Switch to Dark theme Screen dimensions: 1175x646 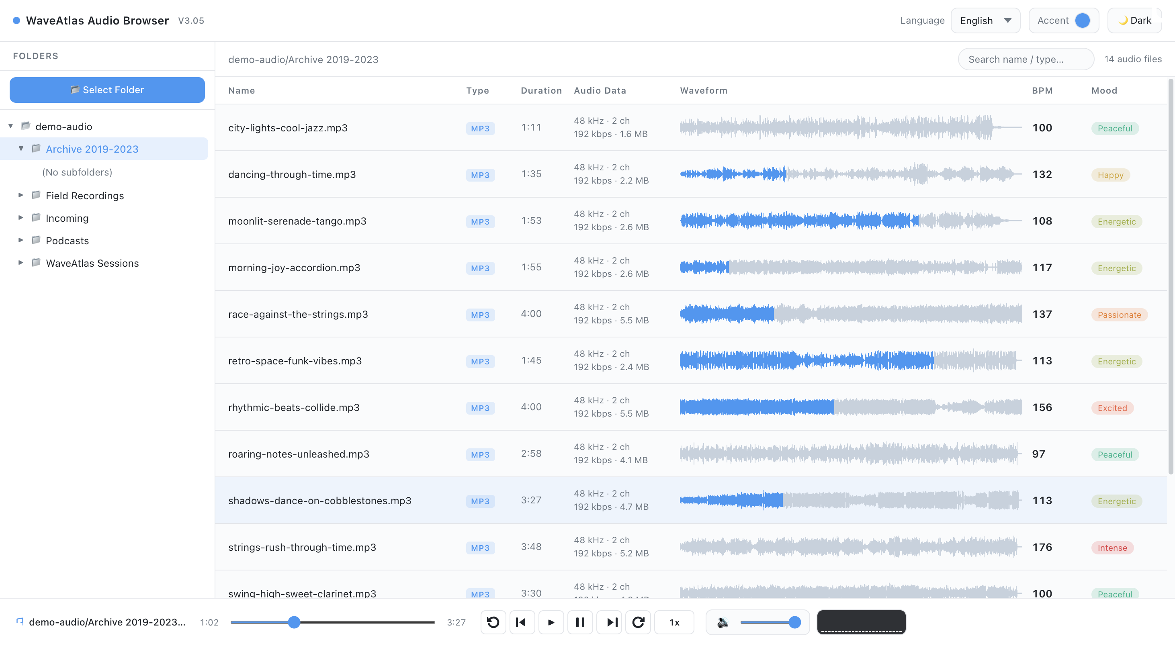[1135, 20]
